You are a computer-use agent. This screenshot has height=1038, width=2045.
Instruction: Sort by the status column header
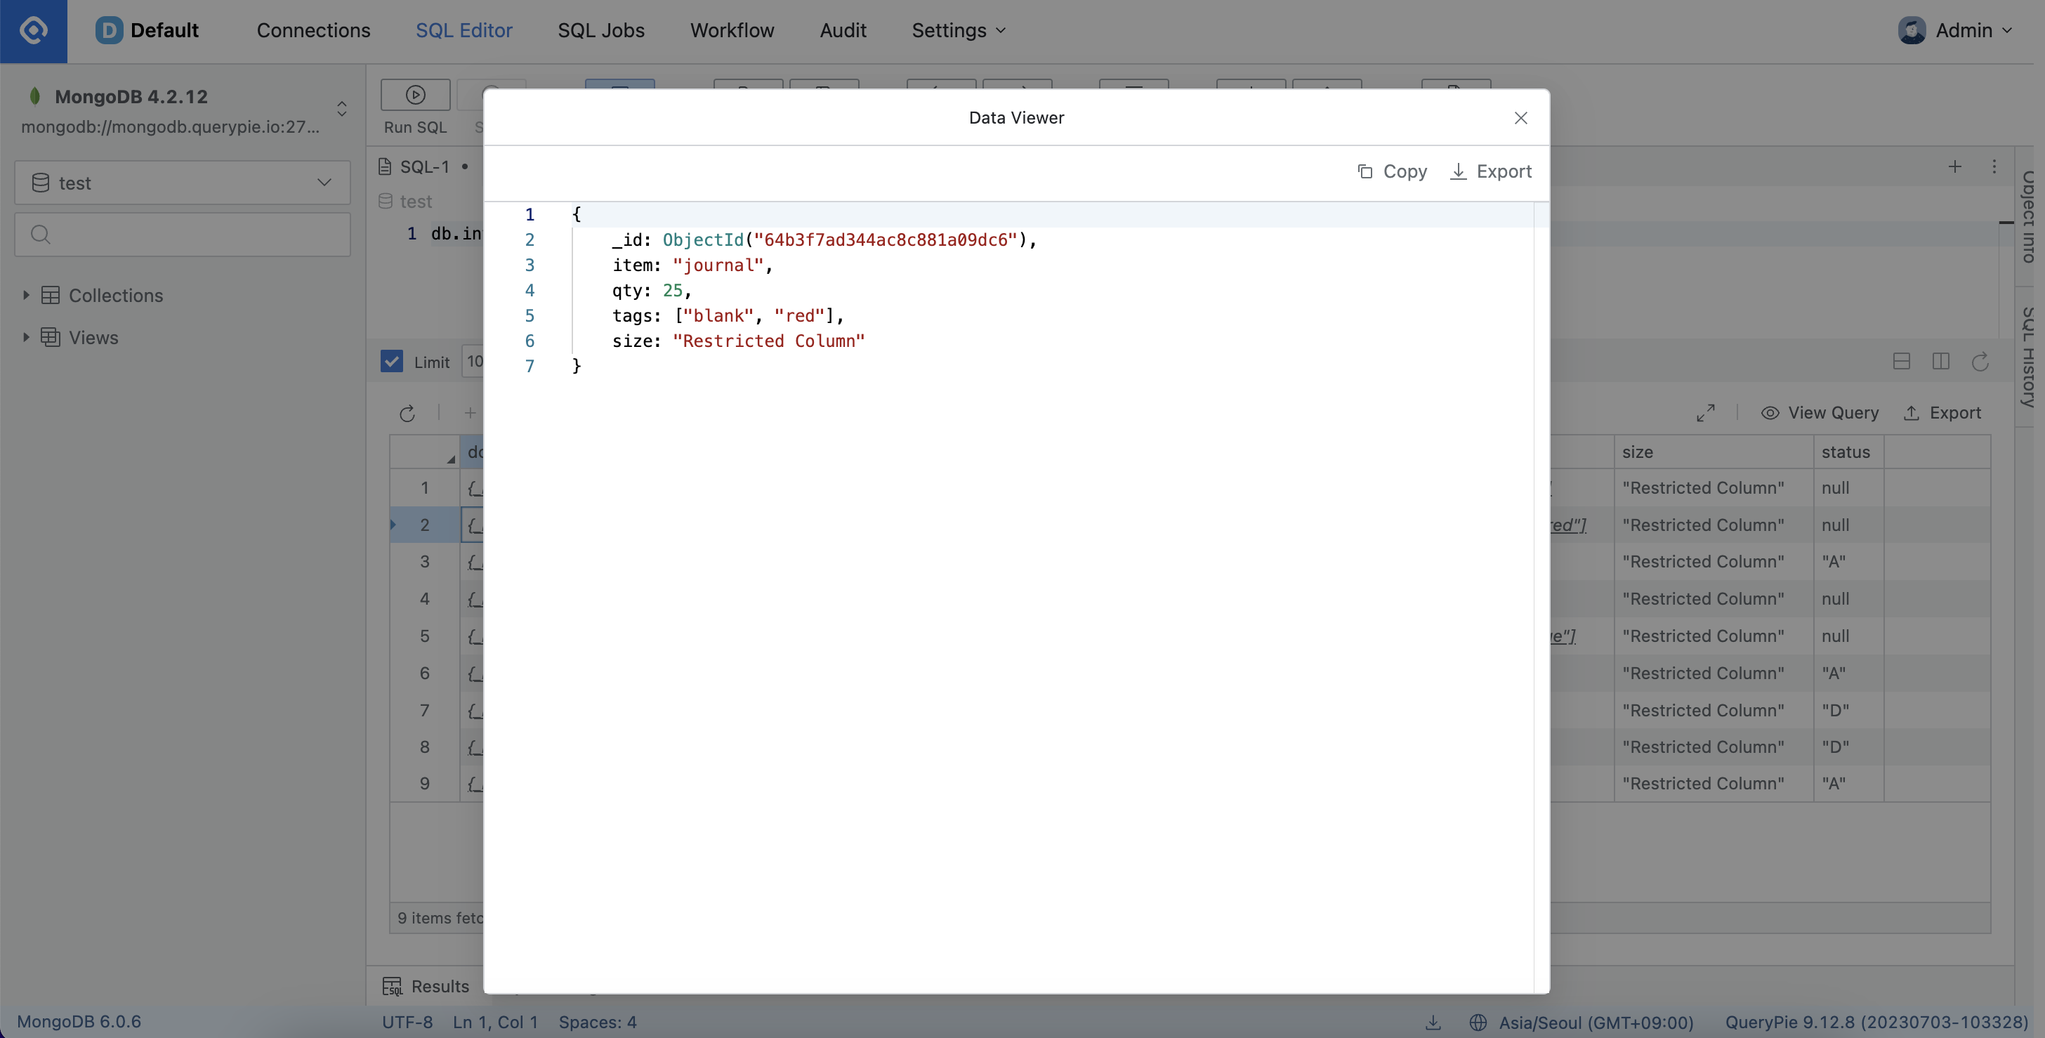pos(1848,452)
